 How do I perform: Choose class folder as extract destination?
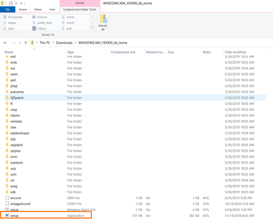[x=9, y=28]
